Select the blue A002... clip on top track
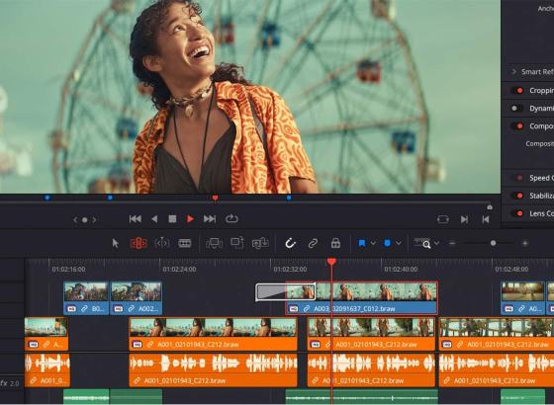 137,297
